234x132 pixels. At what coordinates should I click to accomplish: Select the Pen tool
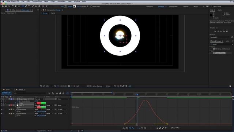[26, 7]
